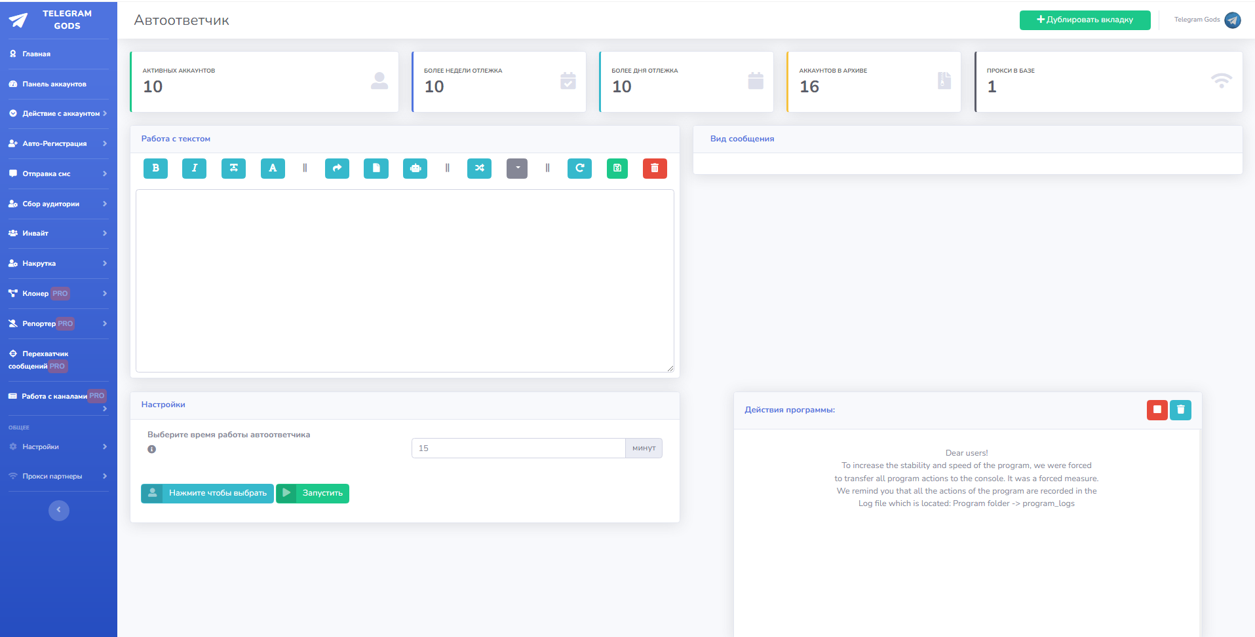Click the Telegram Gods username link

click(x=1197, y=20)
